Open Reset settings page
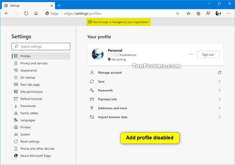 point(30,142)
